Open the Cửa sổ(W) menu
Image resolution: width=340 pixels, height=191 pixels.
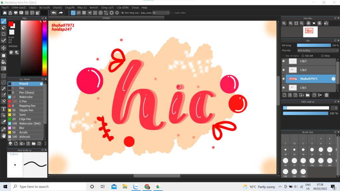click(x=123, y=8)
